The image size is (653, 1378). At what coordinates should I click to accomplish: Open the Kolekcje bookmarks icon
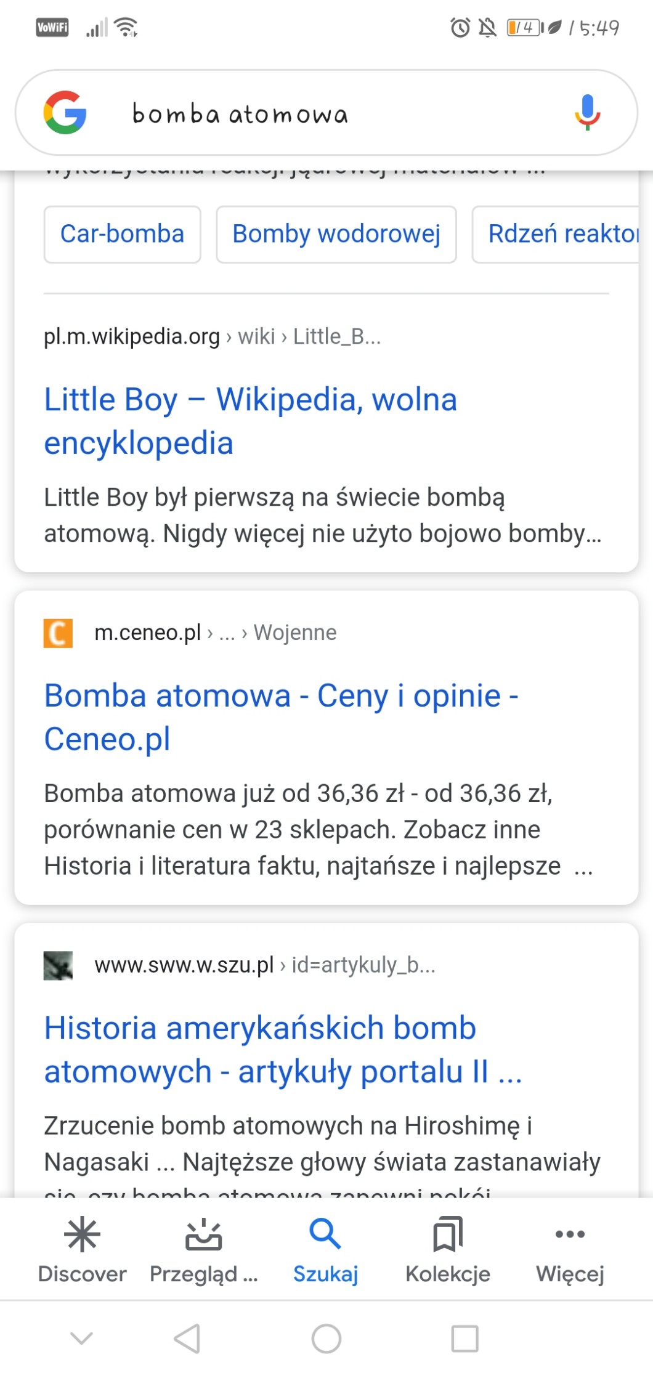[448, 1234]
